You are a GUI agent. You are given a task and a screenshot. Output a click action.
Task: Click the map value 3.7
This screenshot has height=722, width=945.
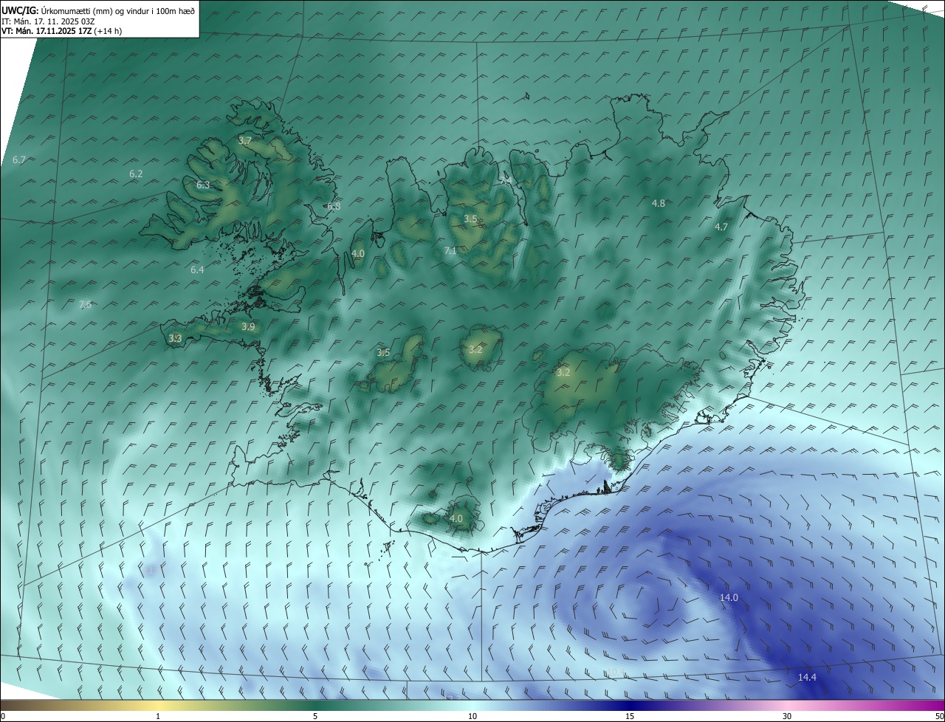click(x=245, y=140)
